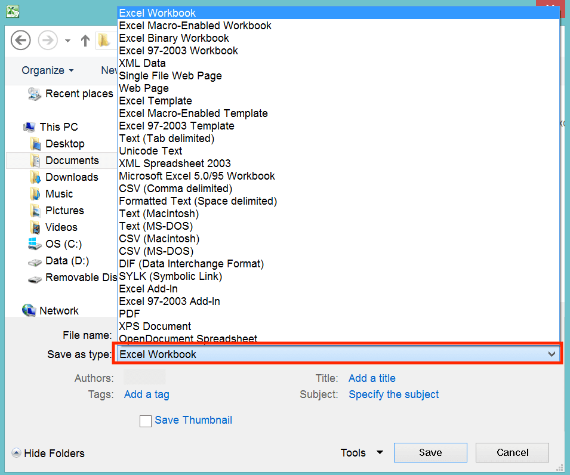570x475 pixels.
Task: Choose Web Page file type
Action: pyautogui.click(x=339, y=88)
